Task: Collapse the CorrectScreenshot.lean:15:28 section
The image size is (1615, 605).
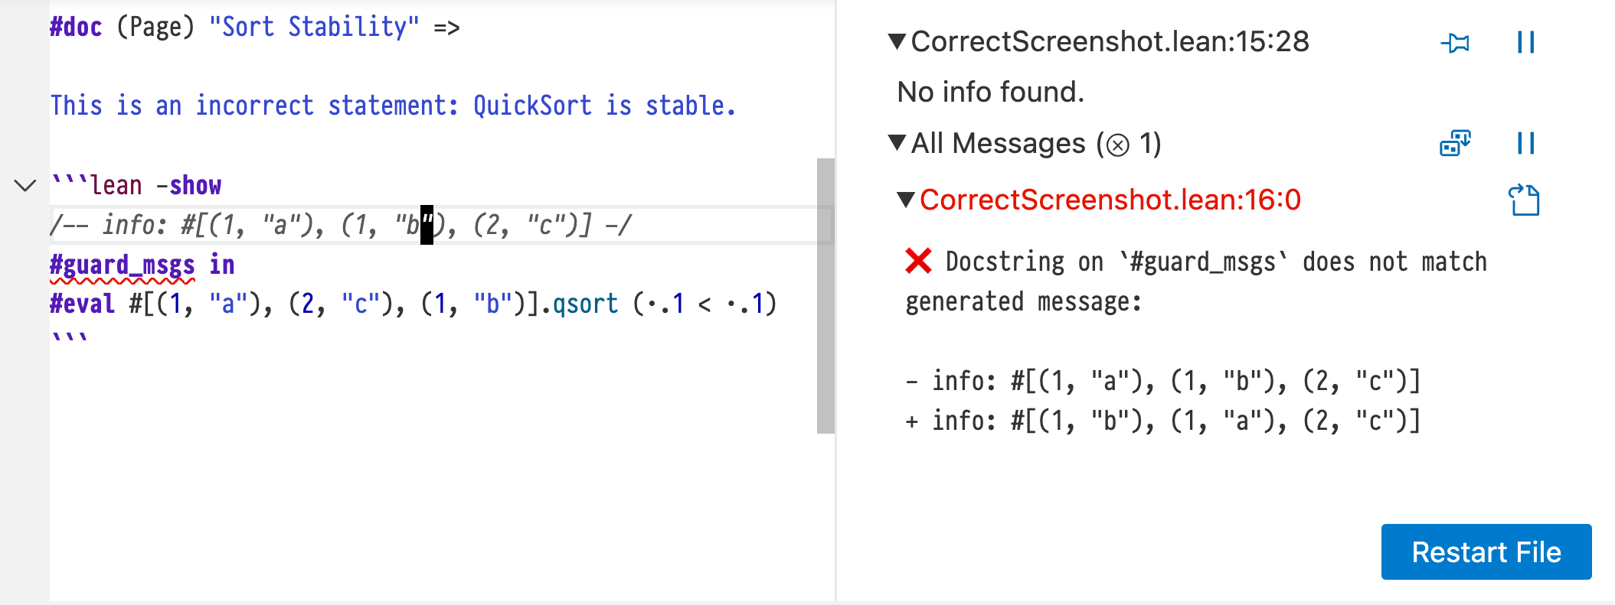Action: pos(897,41)
